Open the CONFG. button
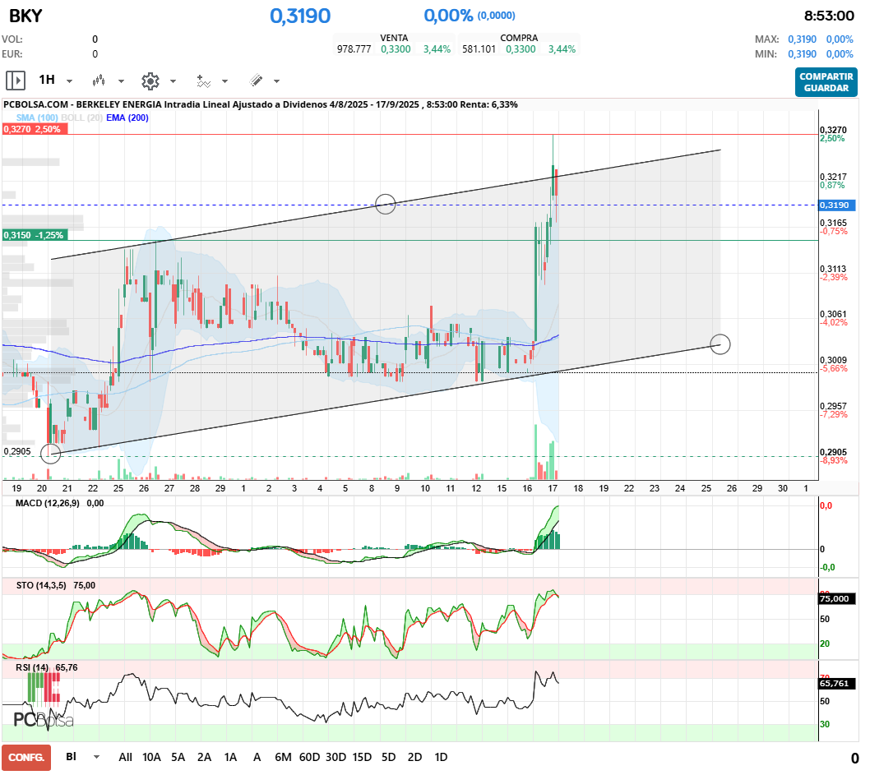The image size is (870, 775). point(26,757)
